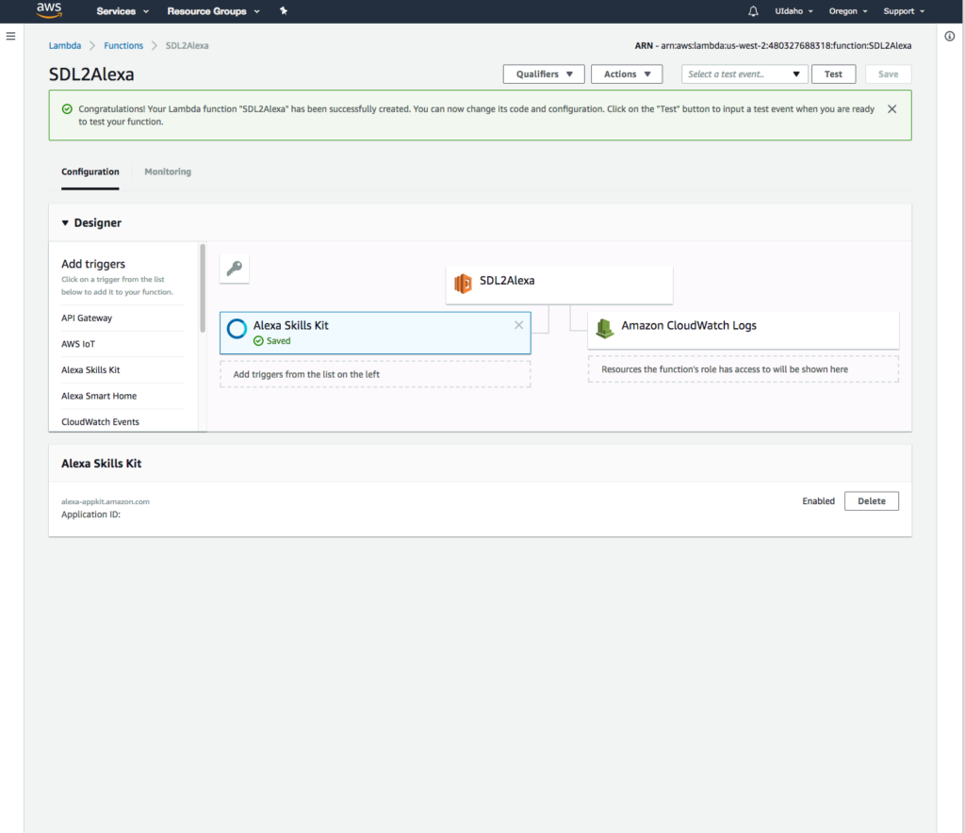Open the AWS home logo
Screen dimensions: 965x833
pos(49,10)
